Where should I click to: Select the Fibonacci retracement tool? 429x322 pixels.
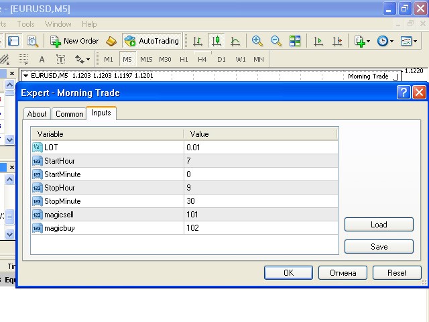pos(23,59)
